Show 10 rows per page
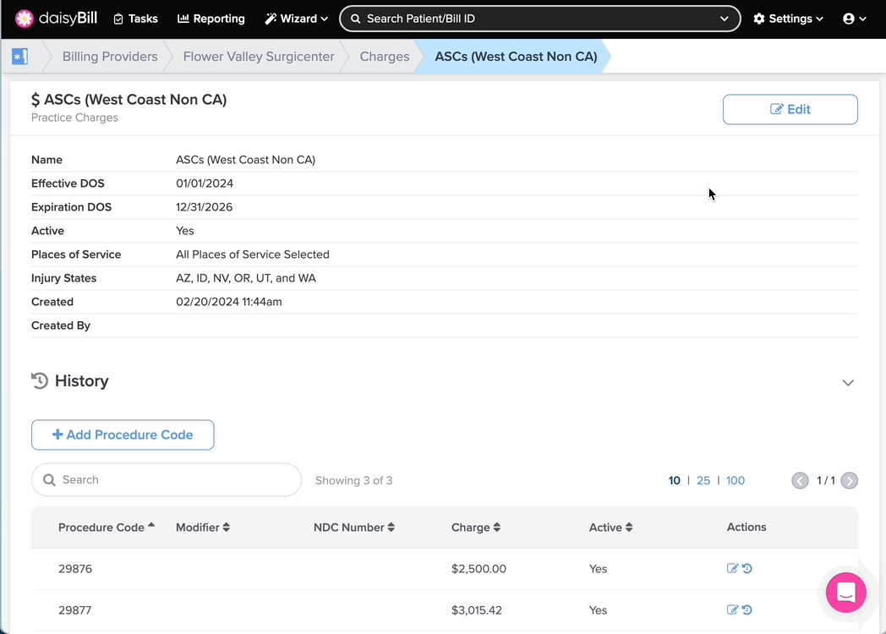This screenshot has height=634, width=886. pyautogui.click(x=674, y=481)
